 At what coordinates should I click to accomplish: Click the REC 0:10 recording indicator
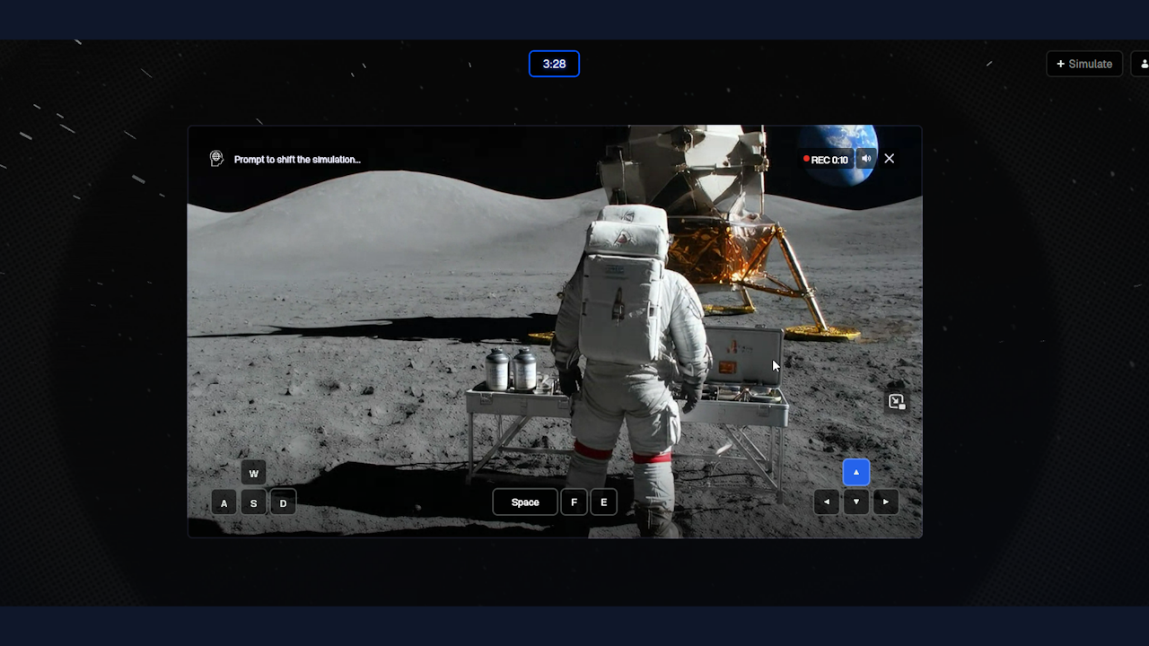(826, 160)
